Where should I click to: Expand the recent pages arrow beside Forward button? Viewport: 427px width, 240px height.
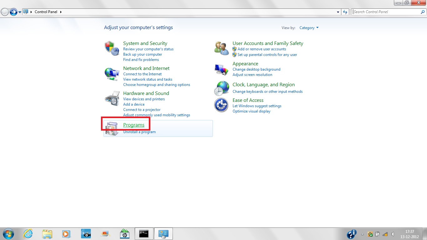coord(20,12)
